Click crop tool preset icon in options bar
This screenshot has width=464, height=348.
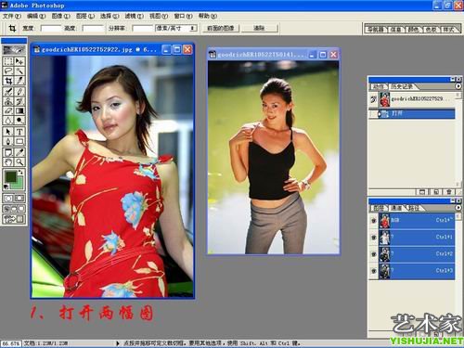12,29
